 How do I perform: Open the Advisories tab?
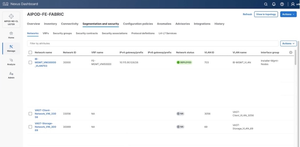click(x=183, y=24)
